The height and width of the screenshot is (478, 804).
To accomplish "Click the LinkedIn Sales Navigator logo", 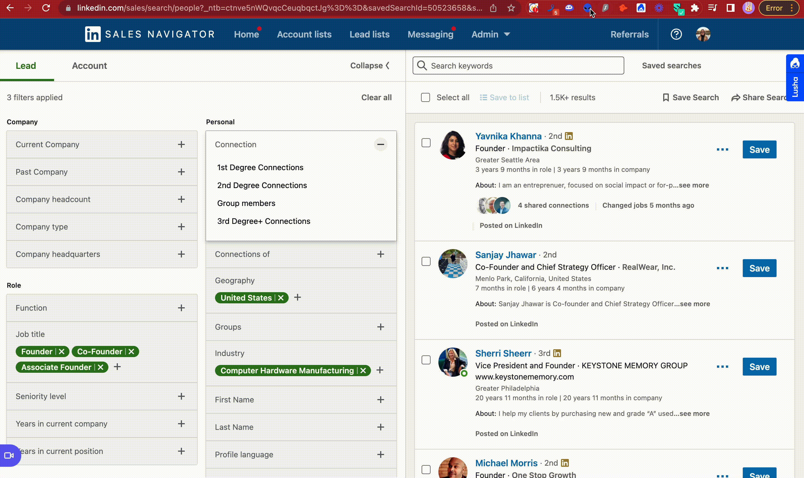I will [x=93, y=34].
